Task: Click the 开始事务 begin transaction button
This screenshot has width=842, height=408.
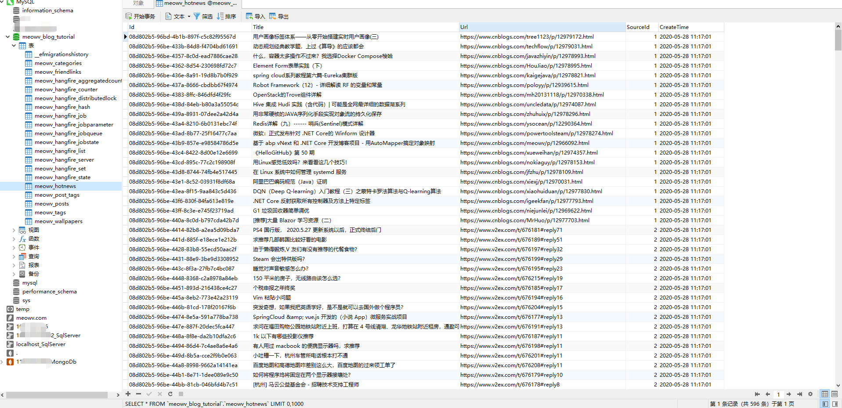Action: (x=140, y=16)
